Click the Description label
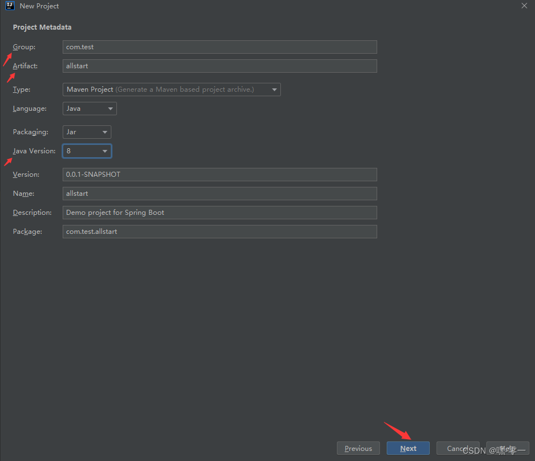Viewport: 535px width, 461px height. pos(32,213)
